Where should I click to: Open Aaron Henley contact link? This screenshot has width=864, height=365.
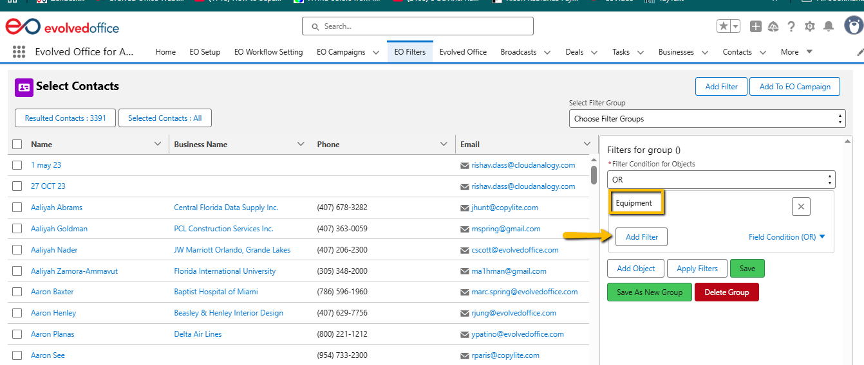click(x=53, y=313)
